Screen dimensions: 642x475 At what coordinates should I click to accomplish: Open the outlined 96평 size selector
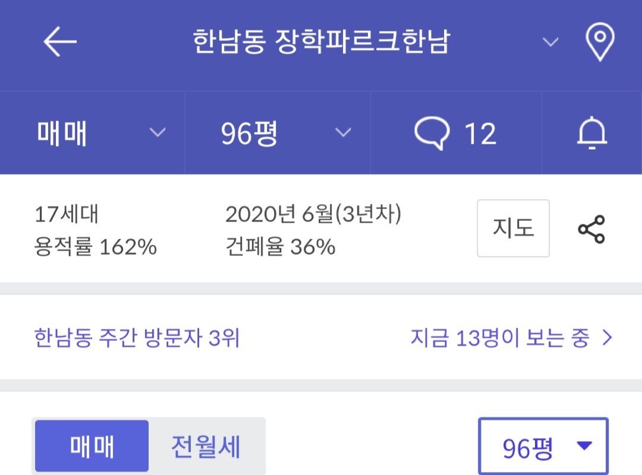coord(543,448)
